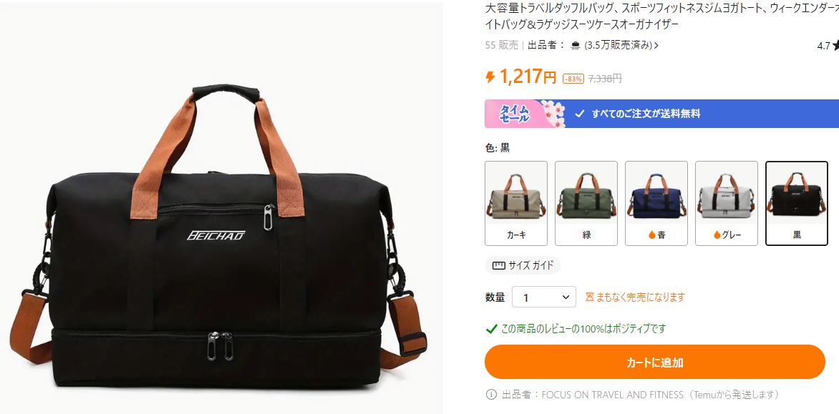Click the checkmark icon in free shipping banner

click(579, 114)
